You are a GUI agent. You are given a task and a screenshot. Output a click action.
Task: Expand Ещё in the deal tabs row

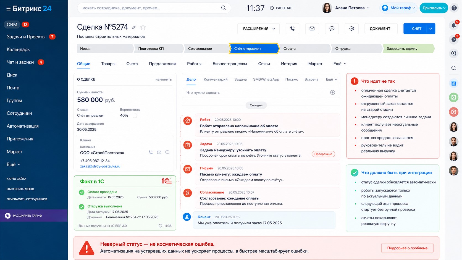coord(340,64)
